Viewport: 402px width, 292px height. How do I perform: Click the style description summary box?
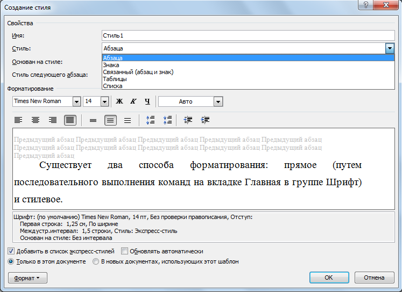coord(203,227)
